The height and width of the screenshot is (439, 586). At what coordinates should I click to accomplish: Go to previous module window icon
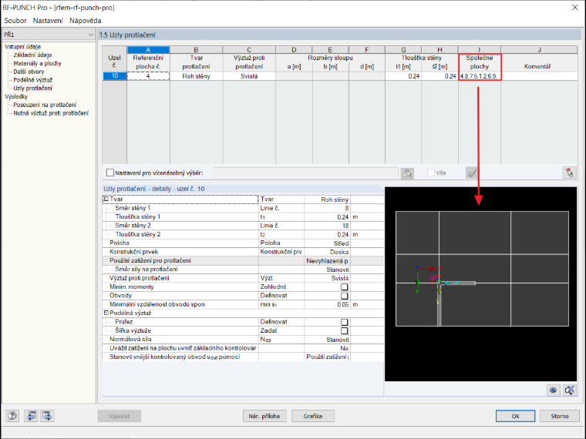point(31,415)
